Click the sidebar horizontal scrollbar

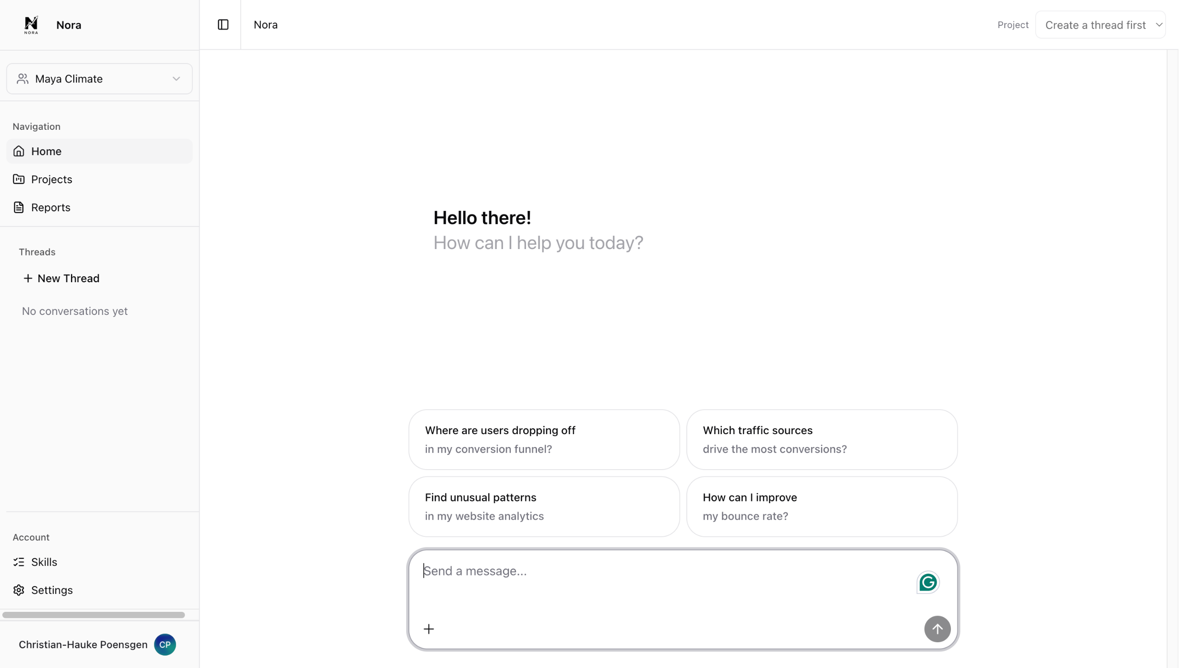(94, 615)
